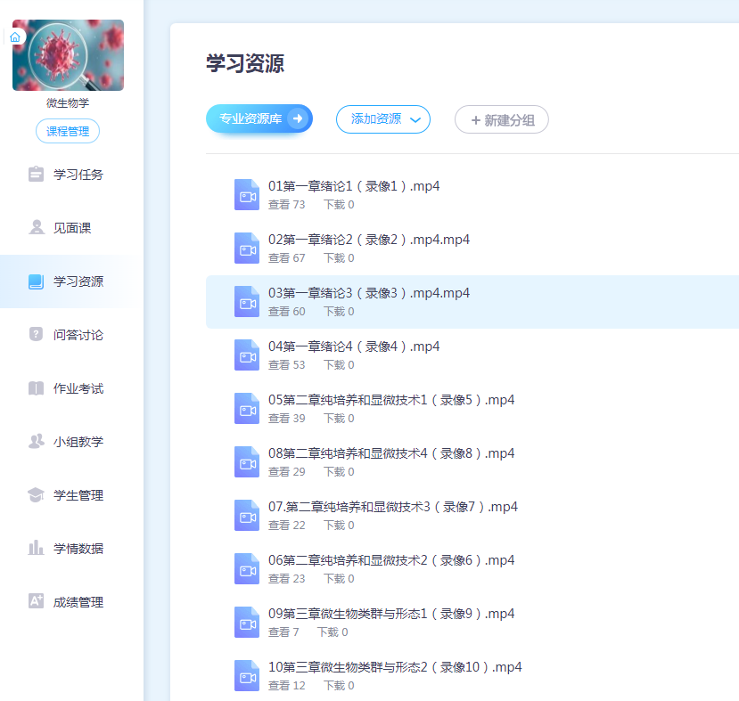This screenshot has height=701, width=739.
Task: Click the 专业资源库 button
Action: point(259,118)
